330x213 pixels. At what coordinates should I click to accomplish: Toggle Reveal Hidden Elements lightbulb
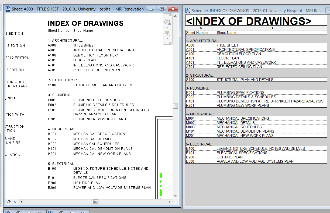coord(15,202)
